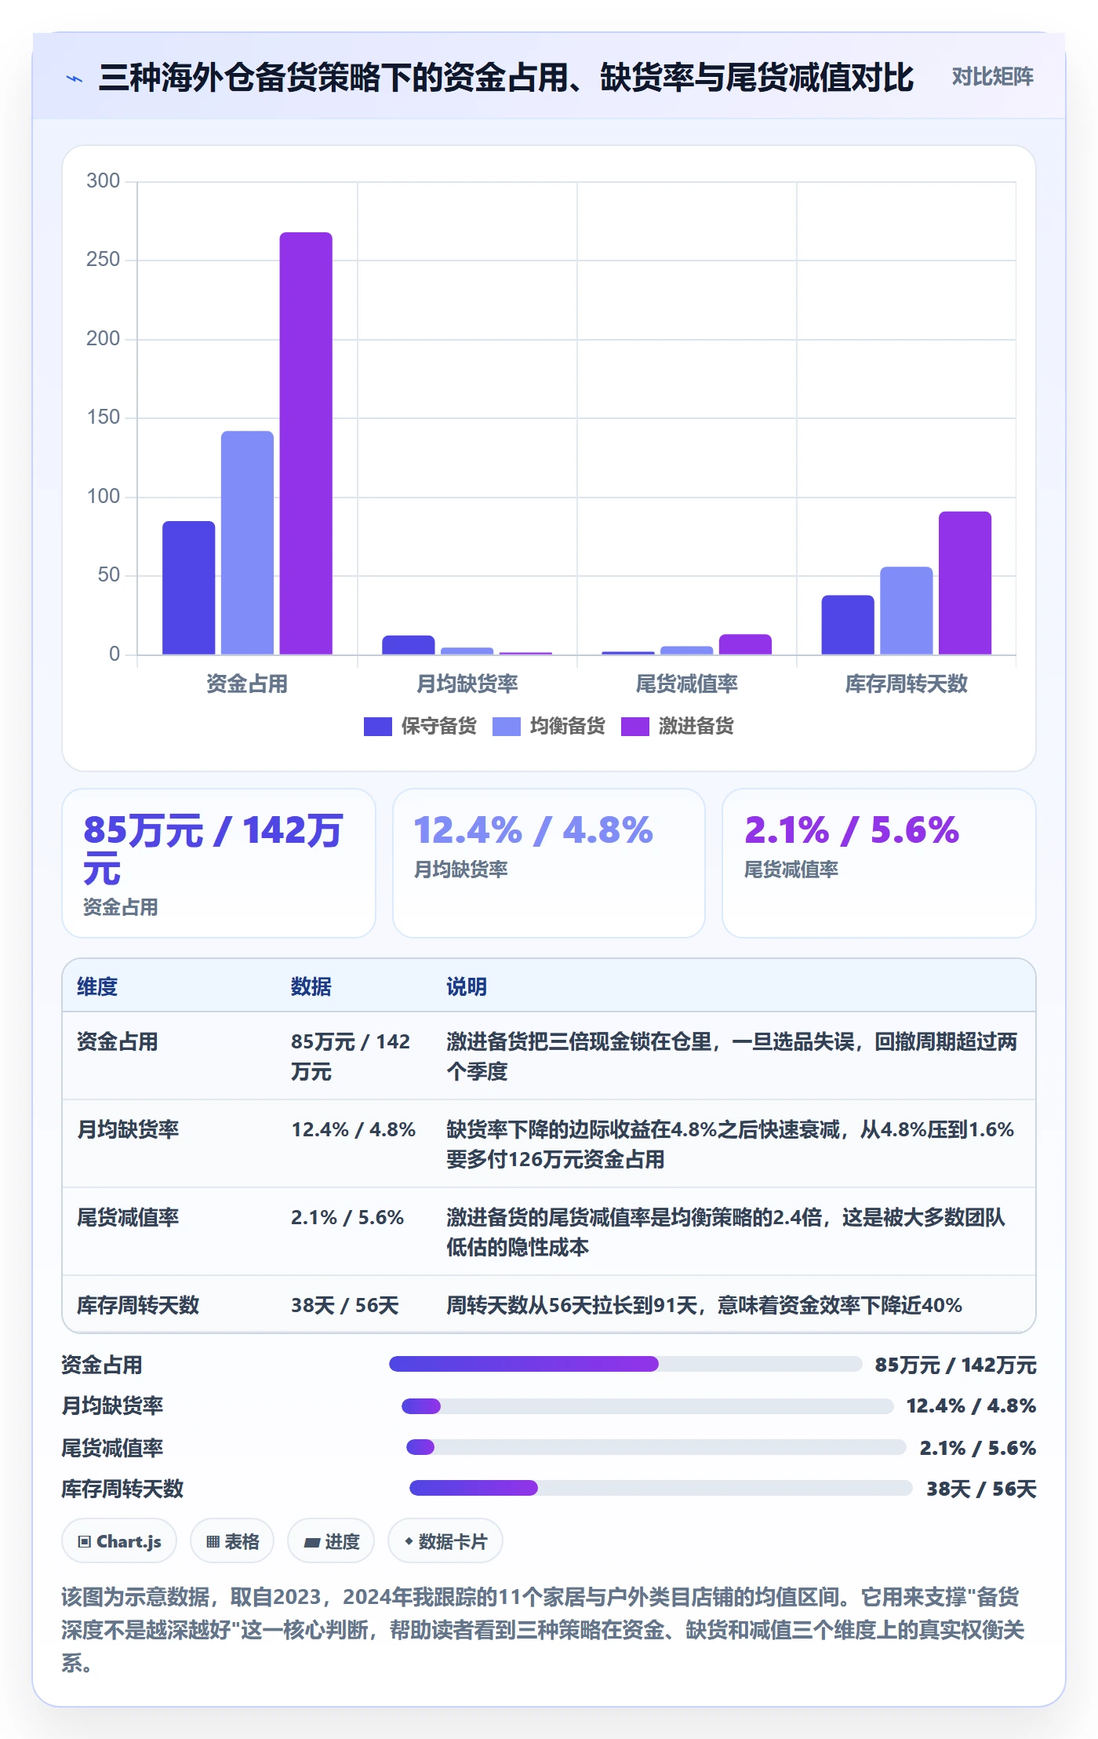Open the 2.1% / 5.6% stat card
Viewport: 1098px width, 1739px height.
click(878, 863)
